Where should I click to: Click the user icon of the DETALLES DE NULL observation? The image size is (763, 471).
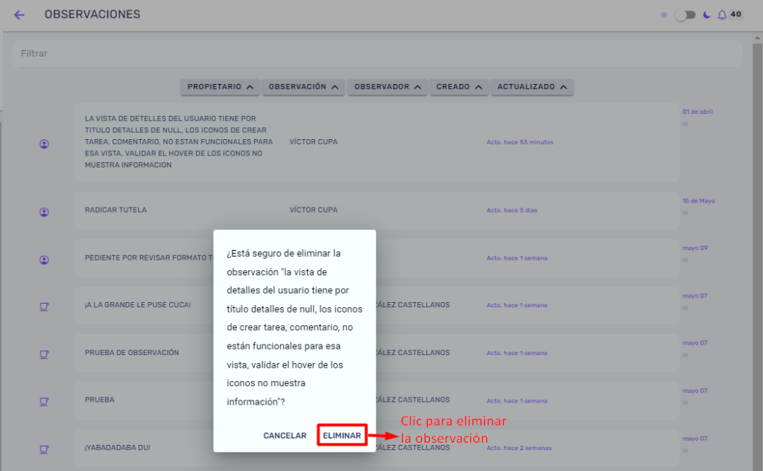pyautogui.click(x=44, y=144)
